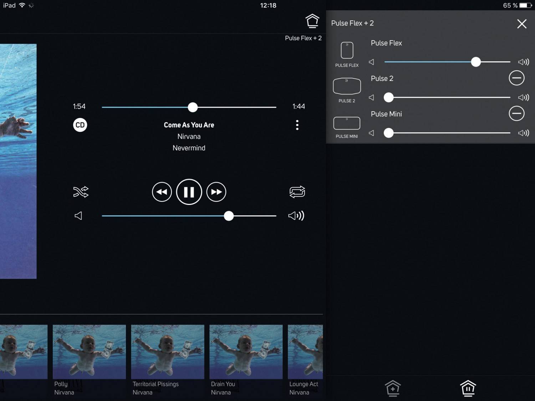Viewport: 535px width, 401px height.
Task: Click the Pulse Flex + 2 panel title
Action: coord(352,23)
